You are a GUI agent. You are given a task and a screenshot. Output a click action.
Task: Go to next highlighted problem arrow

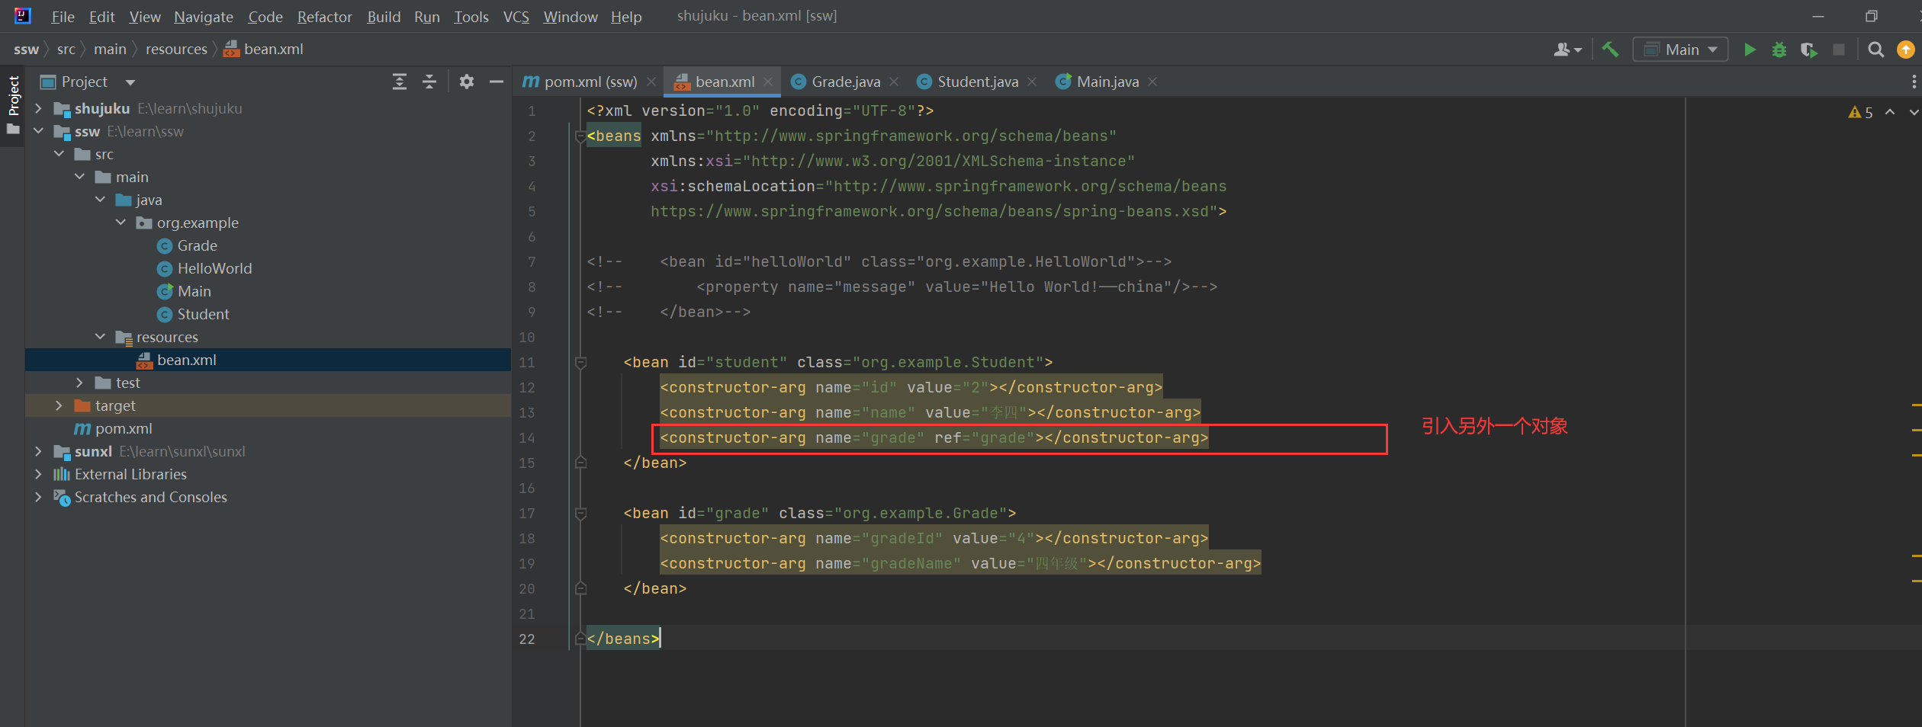point(1914,112)
